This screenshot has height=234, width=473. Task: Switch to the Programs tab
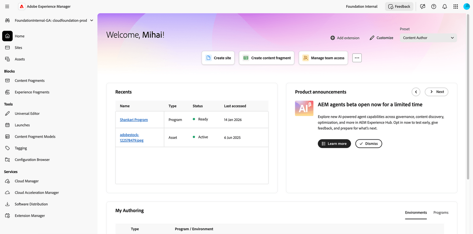(x=440, y=213)
